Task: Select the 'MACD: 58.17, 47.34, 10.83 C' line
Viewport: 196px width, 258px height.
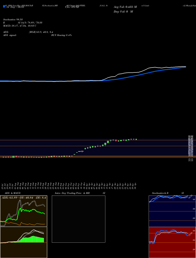Action: 20,26
